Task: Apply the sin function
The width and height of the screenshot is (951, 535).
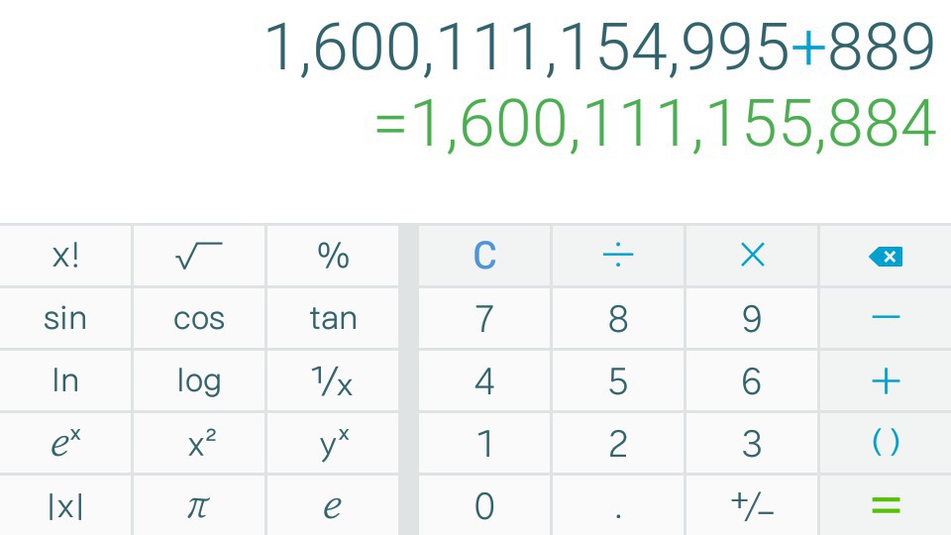Action: point(65,318)
